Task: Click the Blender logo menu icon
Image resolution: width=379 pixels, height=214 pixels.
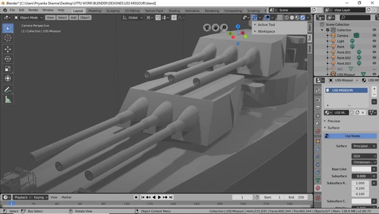Action: [5, 10]
